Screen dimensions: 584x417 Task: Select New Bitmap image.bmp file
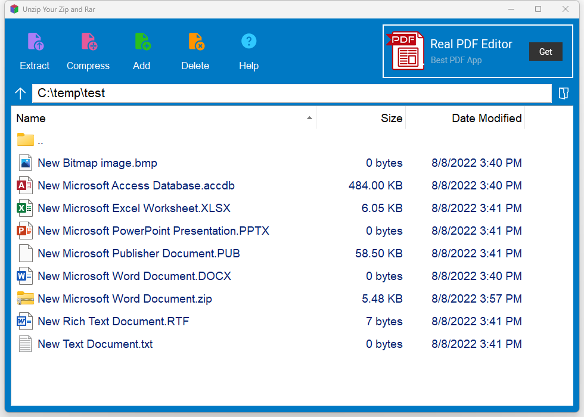(x=97, y=163)
